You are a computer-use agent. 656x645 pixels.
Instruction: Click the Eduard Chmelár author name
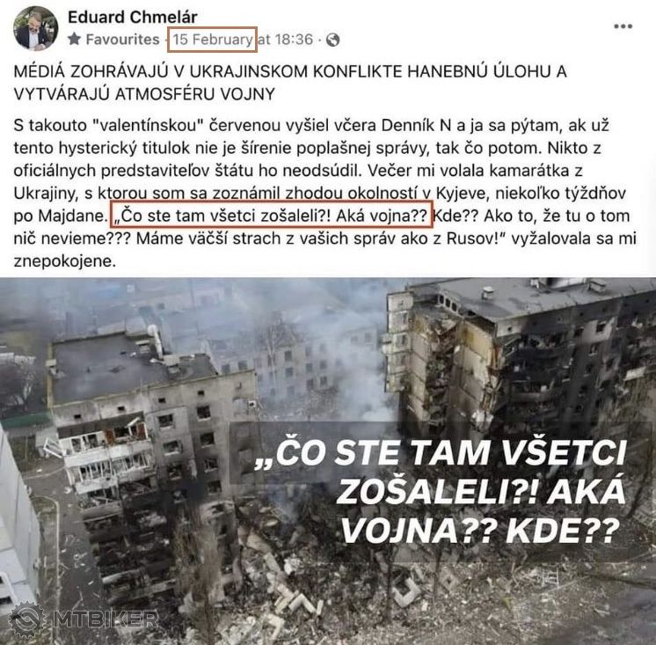[x=133, y=18]
